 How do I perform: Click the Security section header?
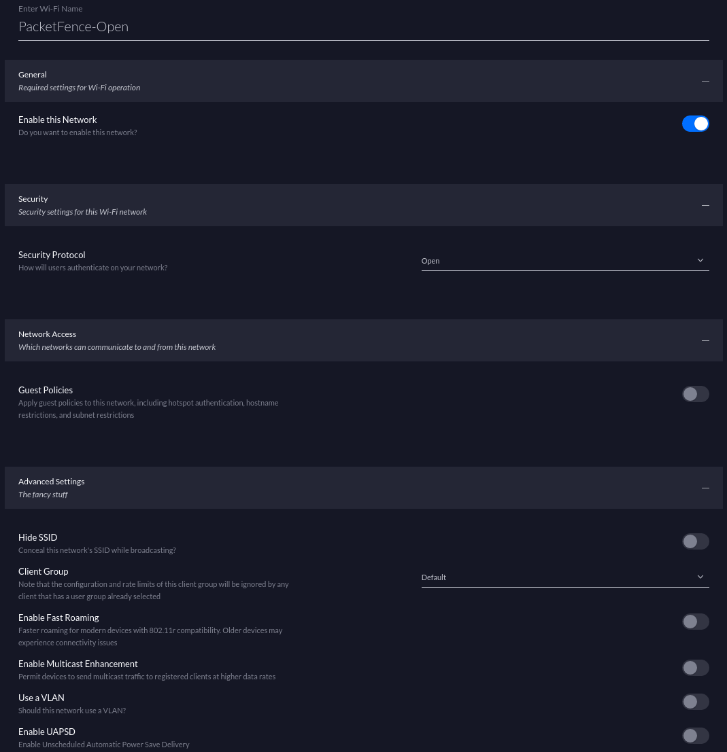coord(340,205)
